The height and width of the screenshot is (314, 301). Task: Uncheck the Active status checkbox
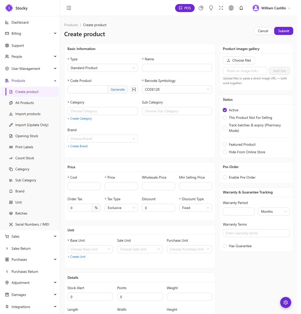click(x=225, y=110)
